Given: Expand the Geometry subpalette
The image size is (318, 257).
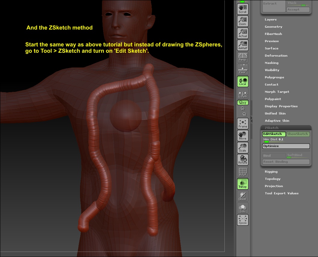Looking at the screenshot, I should [x=273, y=27].
